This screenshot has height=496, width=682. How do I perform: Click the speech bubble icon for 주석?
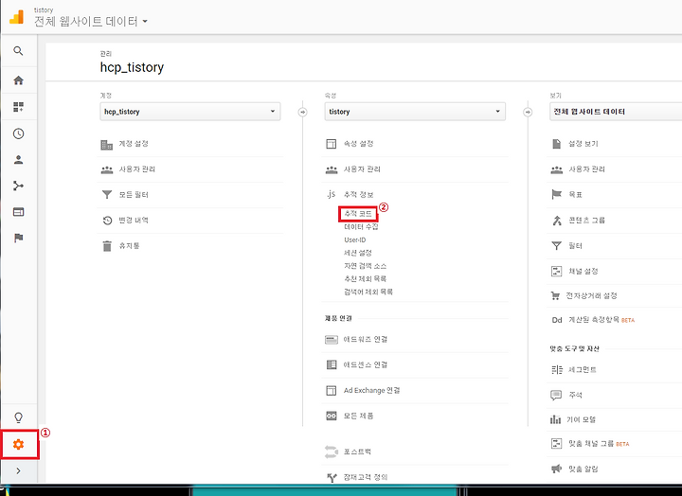556,395
